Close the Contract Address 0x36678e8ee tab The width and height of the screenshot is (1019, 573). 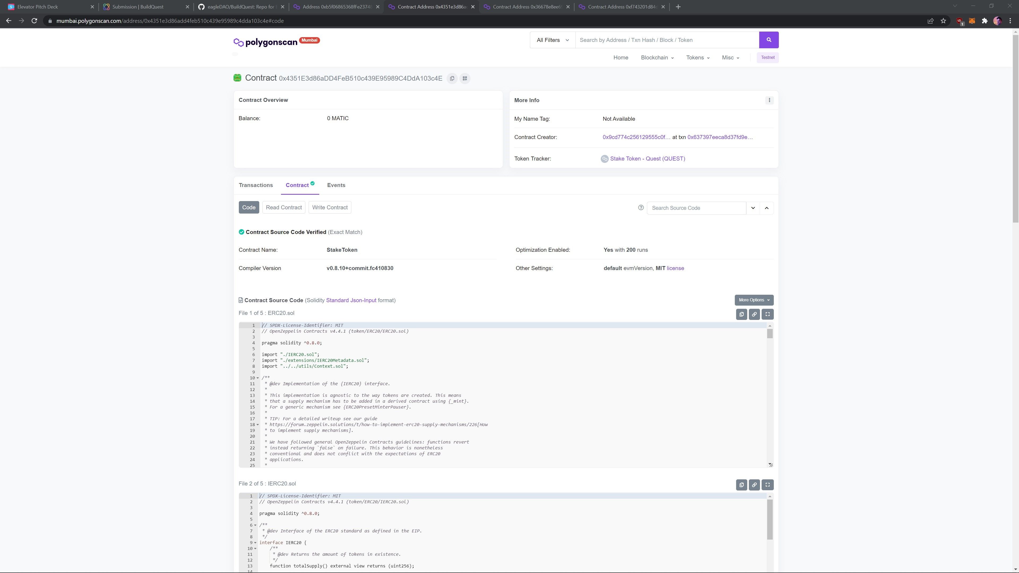(x=568, y=7)
